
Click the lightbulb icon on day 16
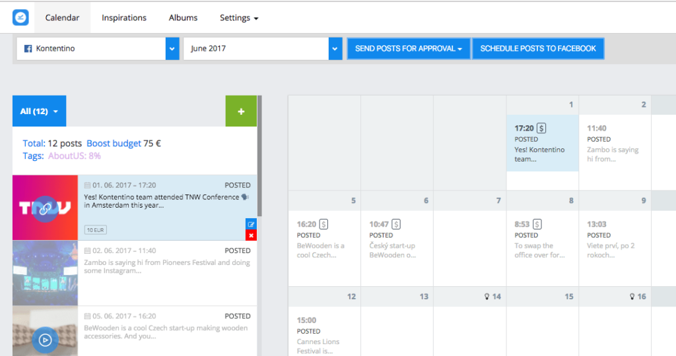pyautogui.click(x=633, y=297)
